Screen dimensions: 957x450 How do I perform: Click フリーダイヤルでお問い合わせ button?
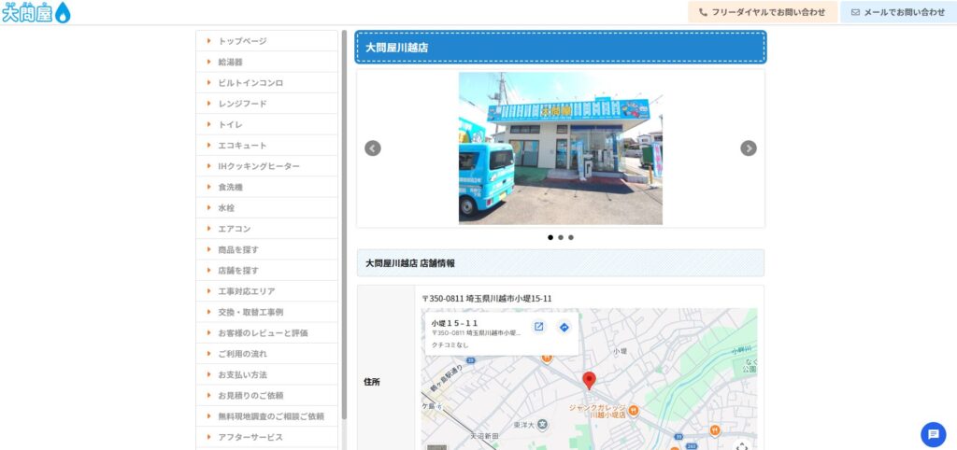tap(763, 12)
